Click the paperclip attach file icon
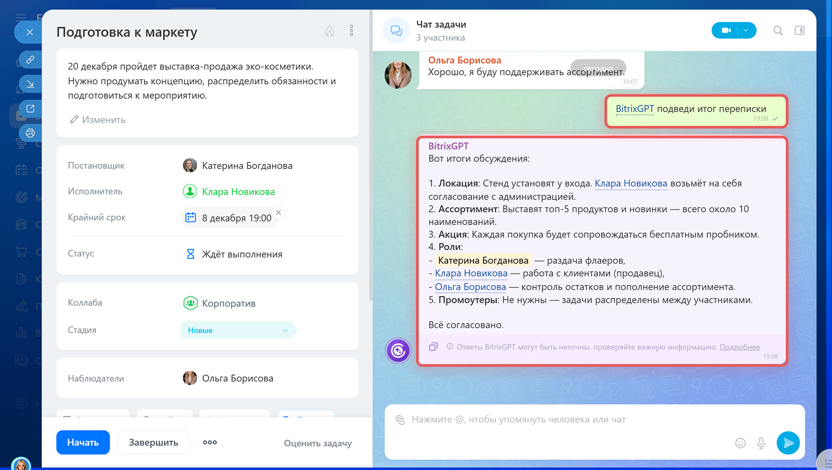This screenshot has width=832, height=470. (x=400, y=419)
